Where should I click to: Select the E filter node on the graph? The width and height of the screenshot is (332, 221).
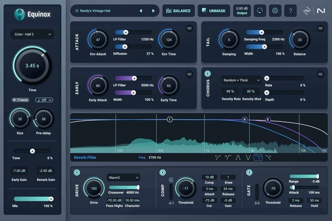point(268,120)
